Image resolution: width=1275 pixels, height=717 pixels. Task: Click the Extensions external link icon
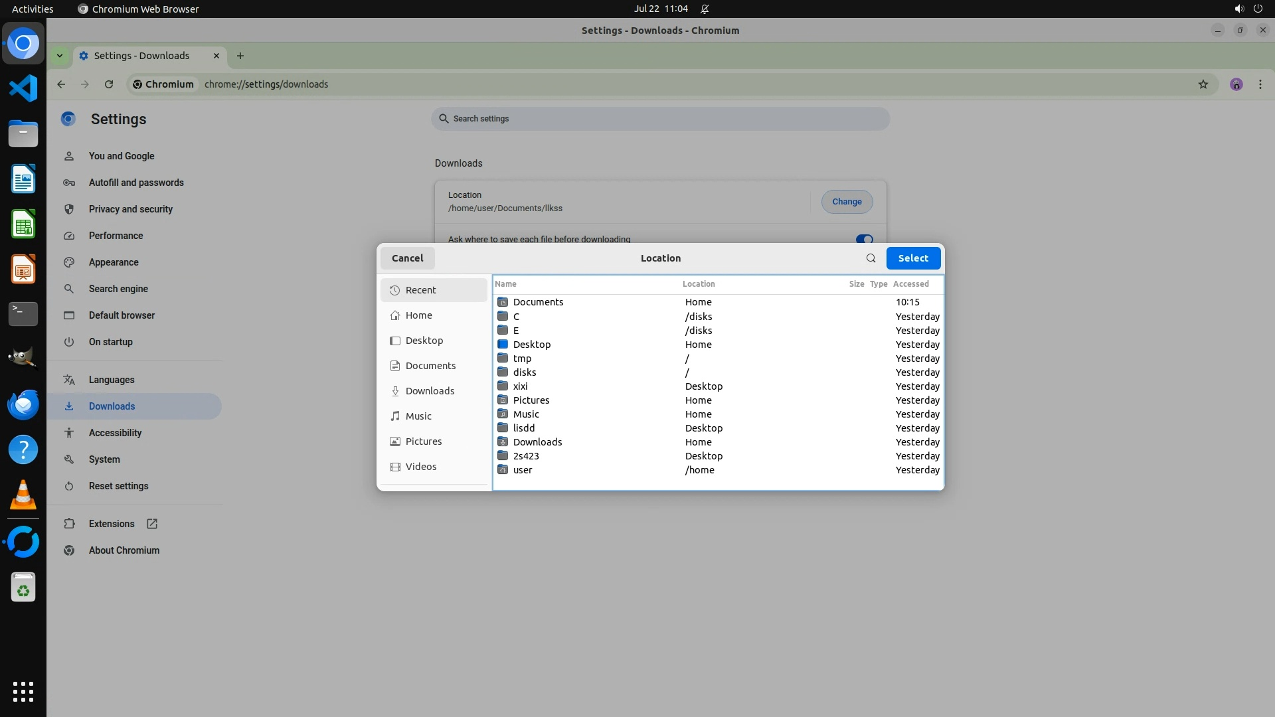[152, 524]
